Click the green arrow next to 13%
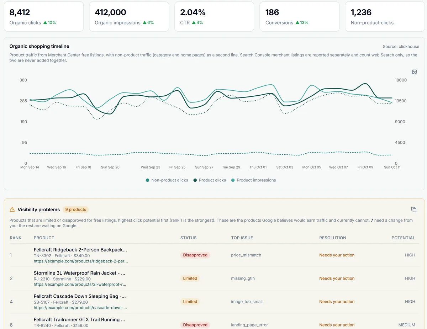Viewport: 427px width, 329px height. (x=297, y=22)
